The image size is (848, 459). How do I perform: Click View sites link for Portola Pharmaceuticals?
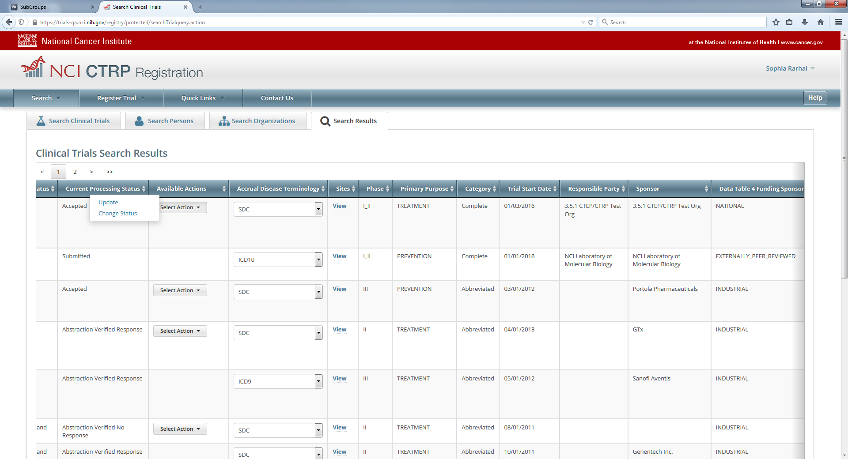[x=339, y=289]
